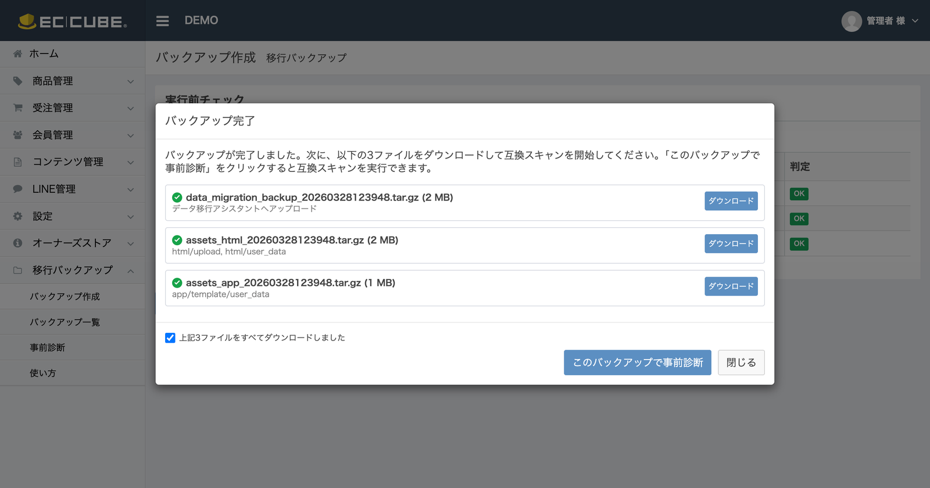Click the content management document icon
This screenshot has height=488, width=930.
click(17, 162)
